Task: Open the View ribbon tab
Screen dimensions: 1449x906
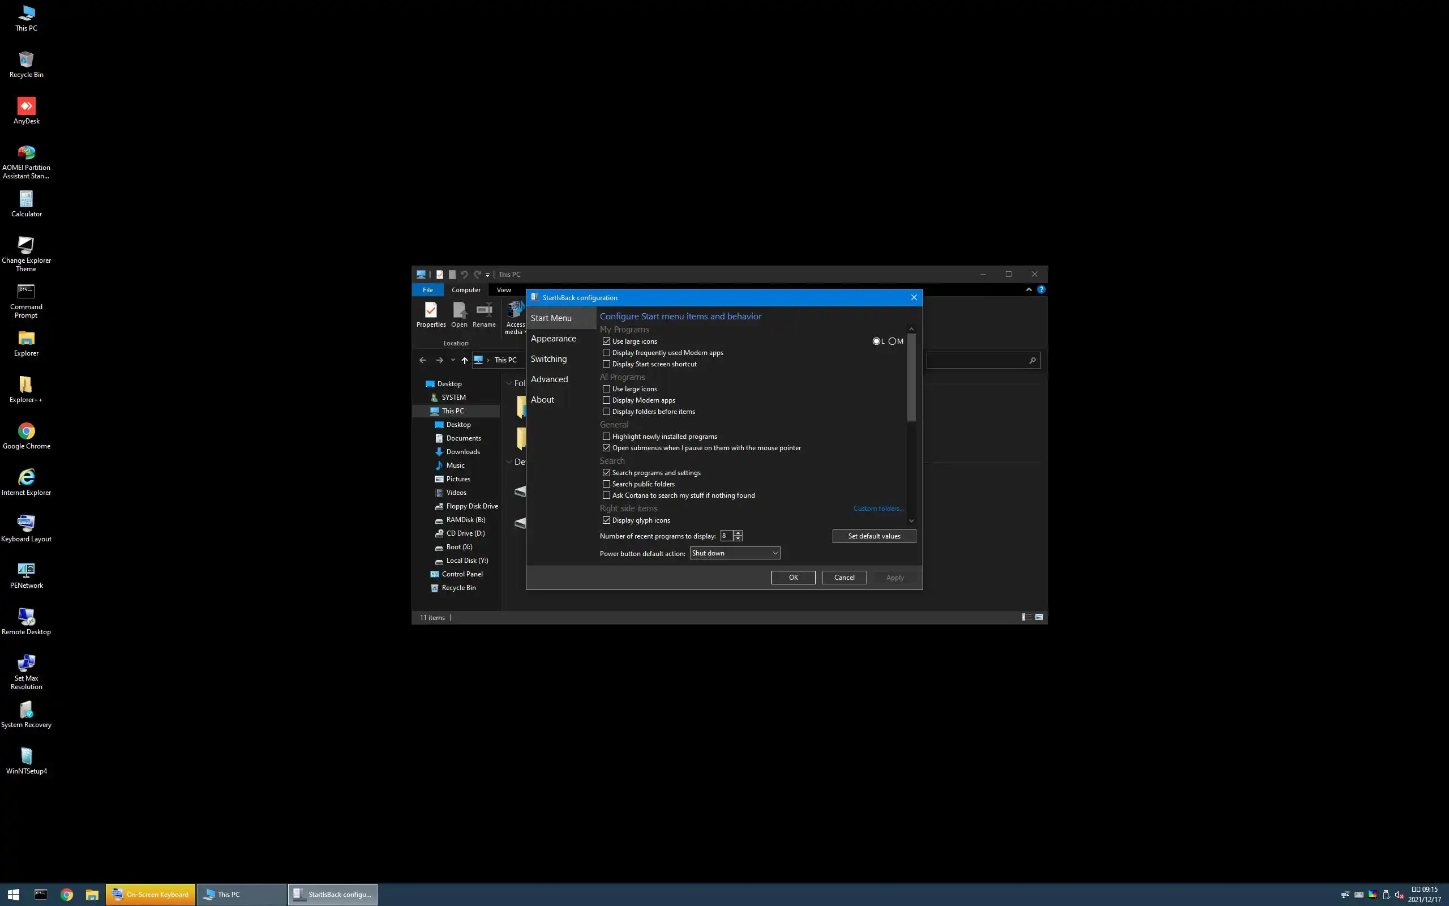Action: pos(504,290)
